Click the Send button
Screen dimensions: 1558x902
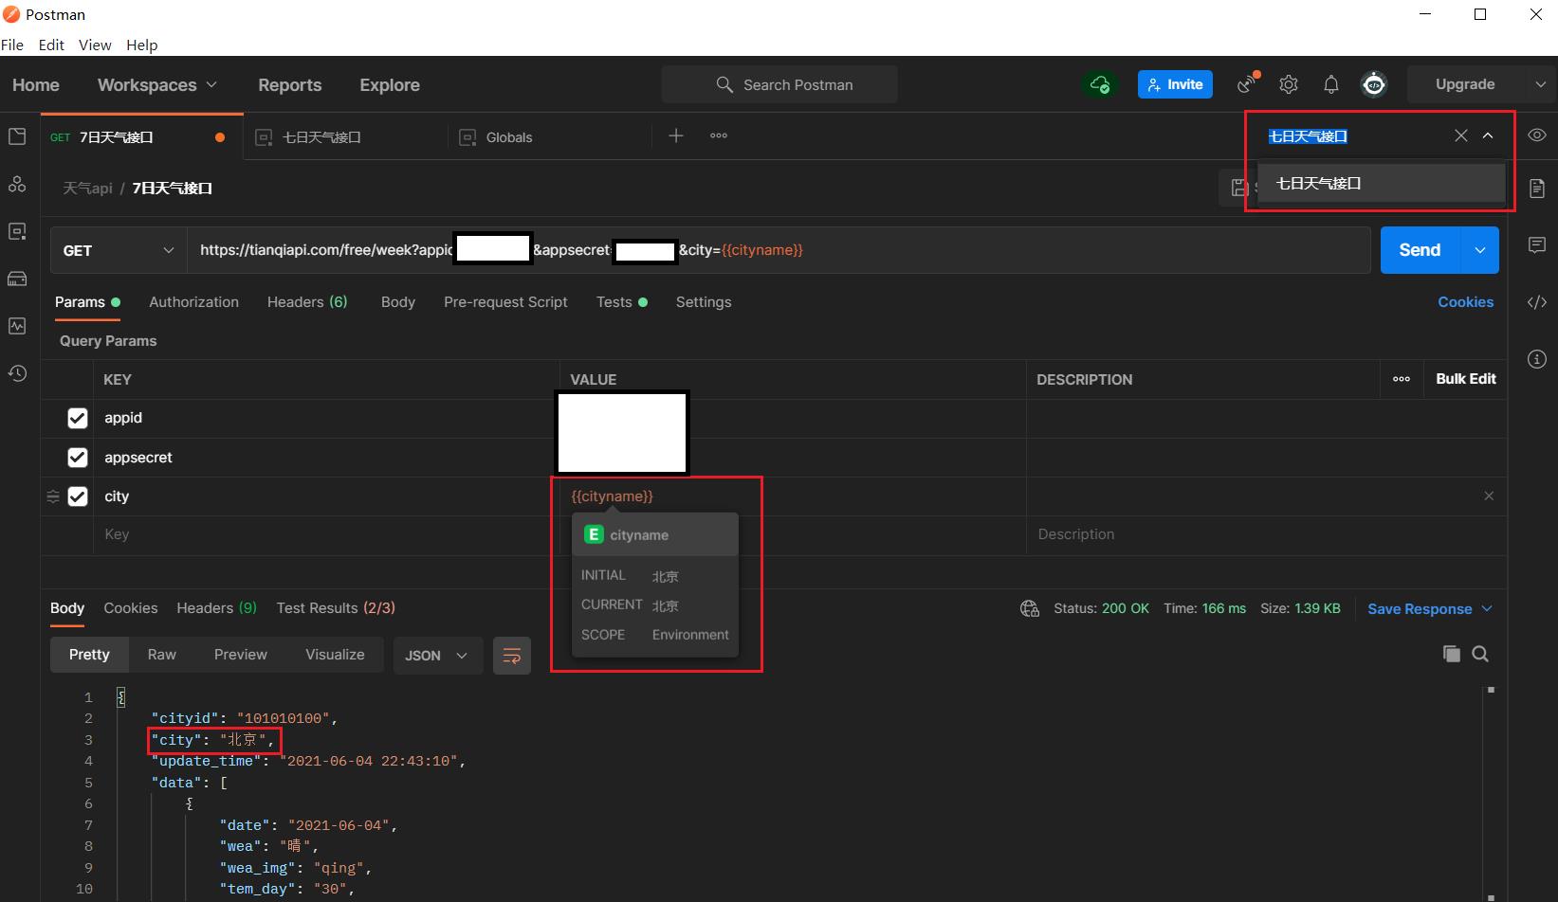point(1421,250)
